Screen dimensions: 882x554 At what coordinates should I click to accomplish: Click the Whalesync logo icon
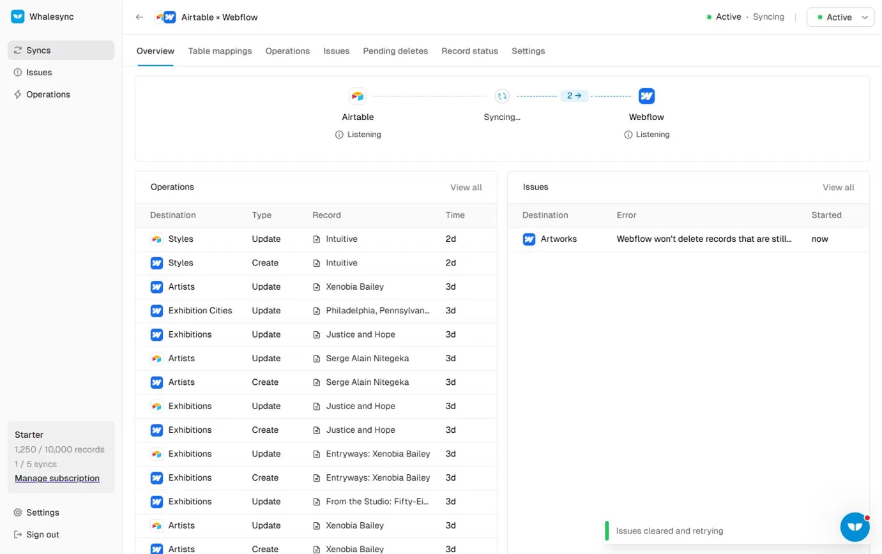[x=18, y=17]
